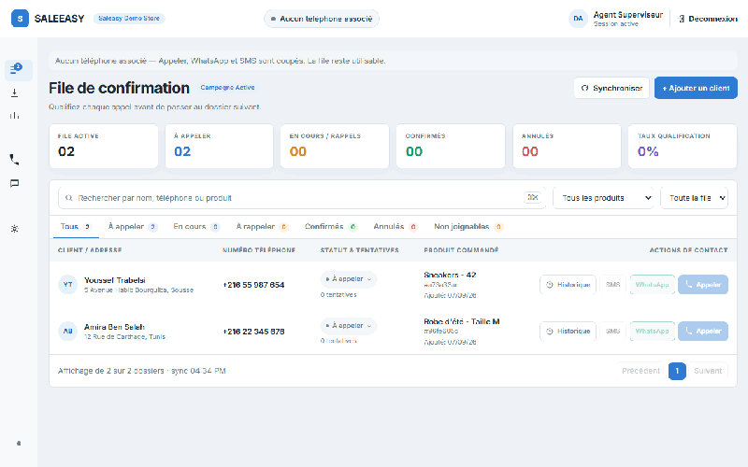This screenshot has width=748, height=467.
Task: Switch to the Annulés tab
Action: 396,227
